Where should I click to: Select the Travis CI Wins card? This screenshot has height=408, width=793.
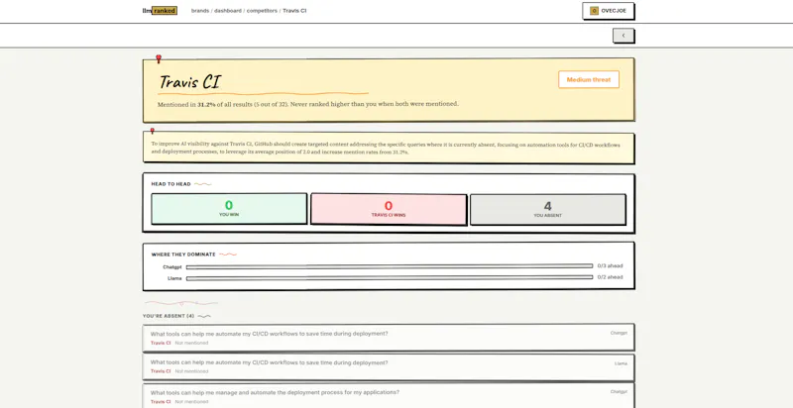(x=389, y=209)
